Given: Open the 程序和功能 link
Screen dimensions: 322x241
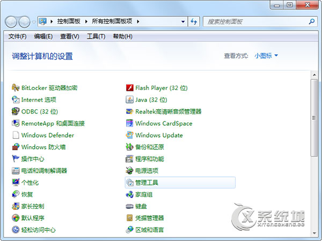Looking at the screenshot, I should pos(150,159).
